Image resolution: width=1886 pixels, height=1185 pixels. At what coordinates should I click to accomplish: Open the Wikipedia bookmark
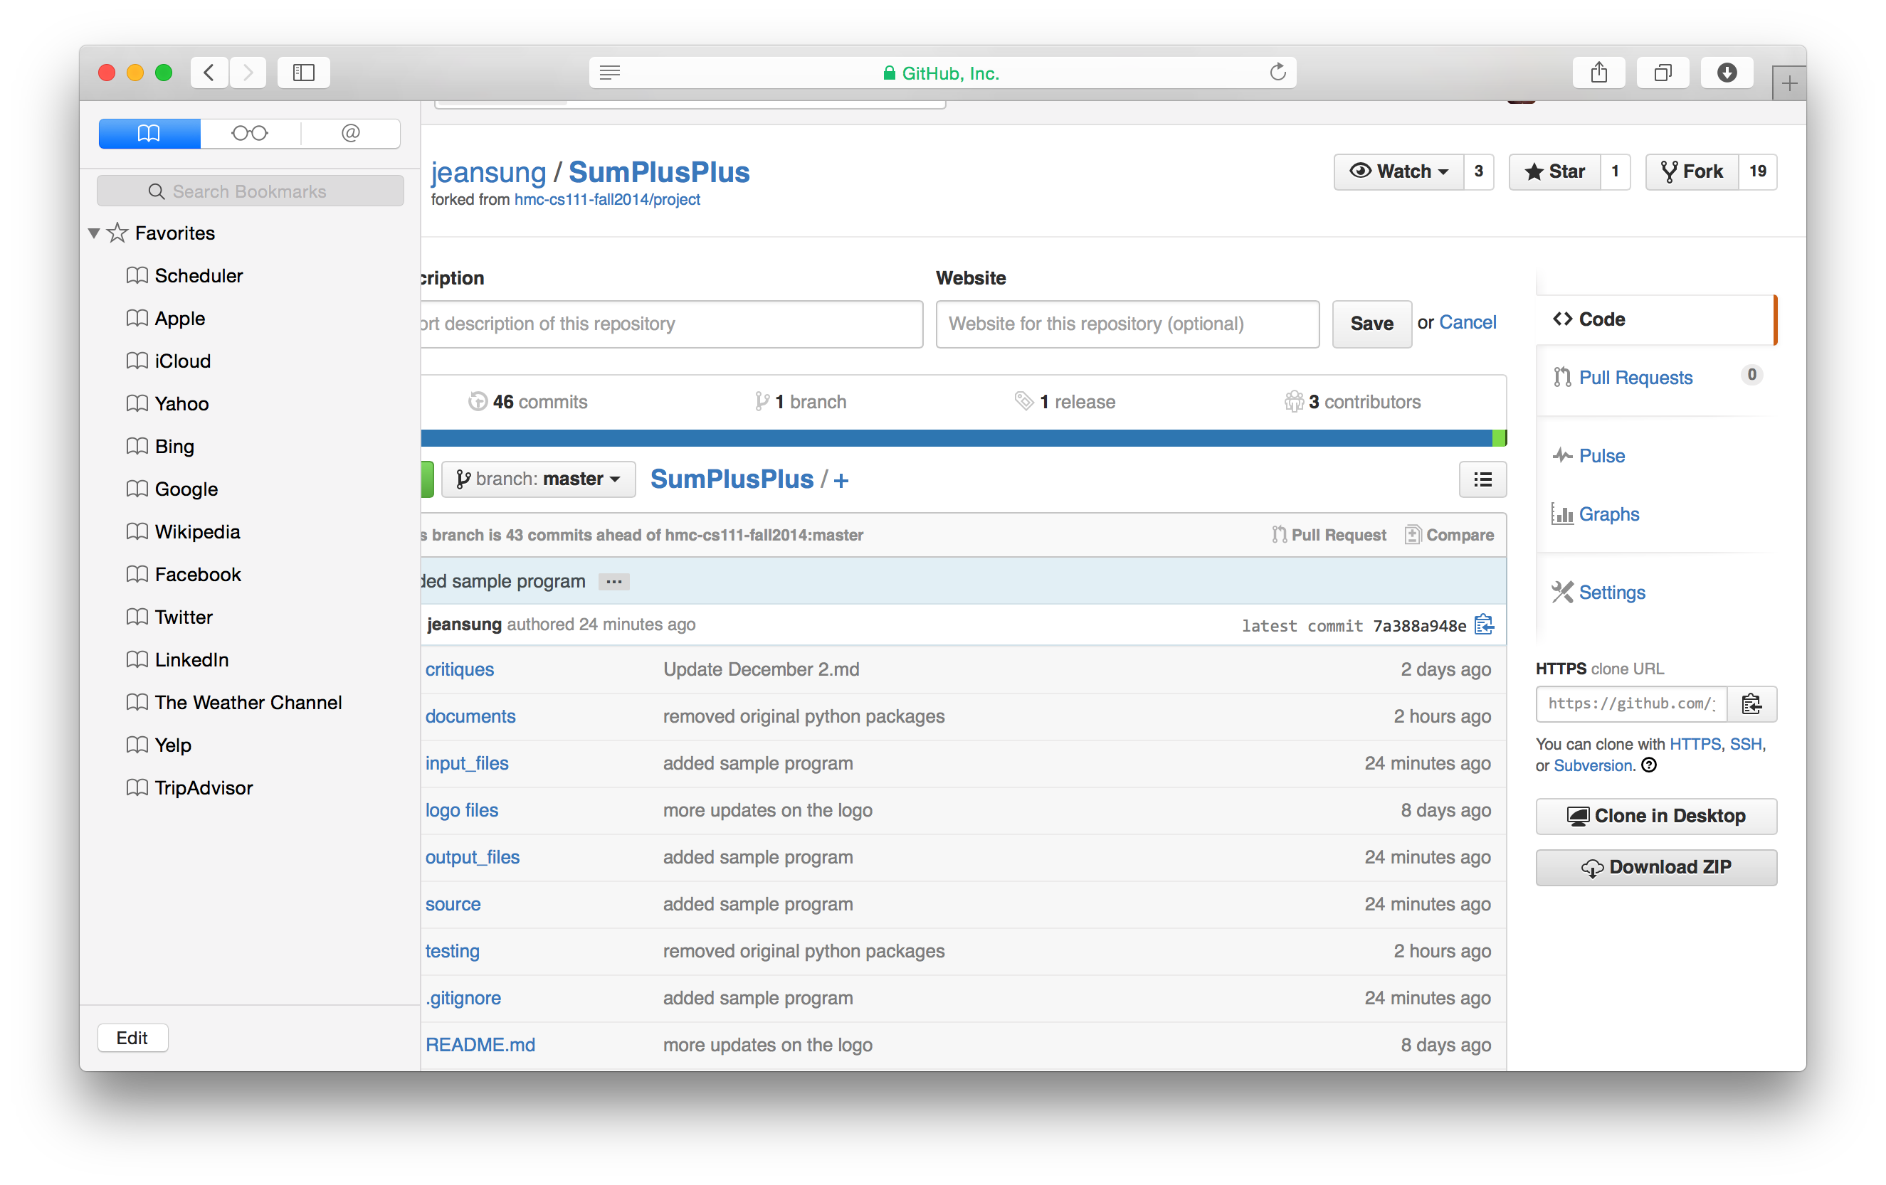pyautogui.click(x=196, y=531)
